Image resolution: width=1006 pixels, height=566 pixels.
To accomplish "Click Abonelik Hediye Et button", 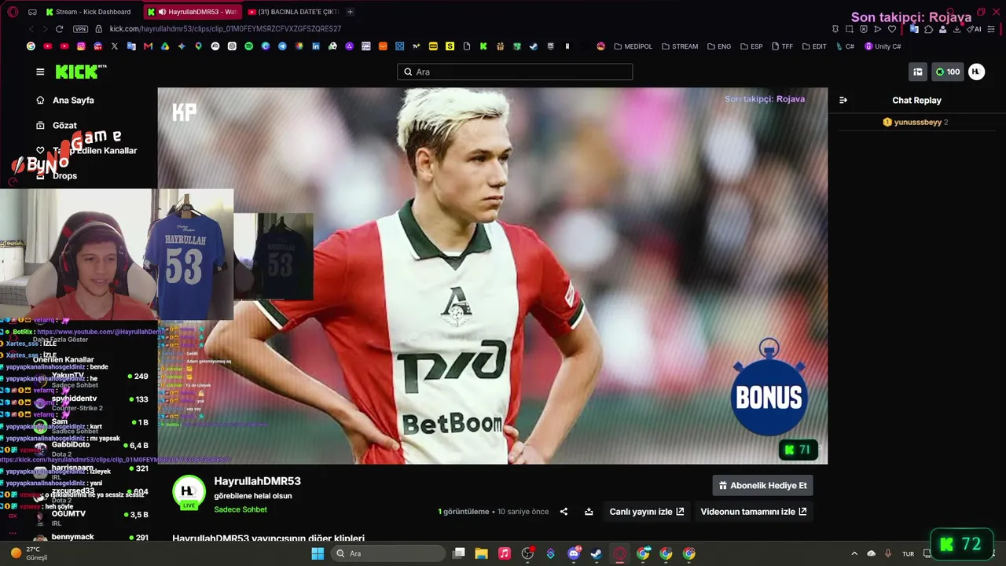I will click(x=762, y=486).
